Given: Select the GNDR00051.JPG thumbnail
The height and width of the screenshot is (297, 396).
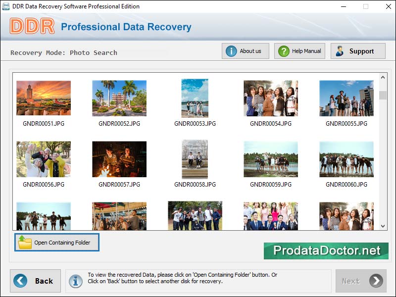Looking at the screenshot, I should (x=43, y=98).
